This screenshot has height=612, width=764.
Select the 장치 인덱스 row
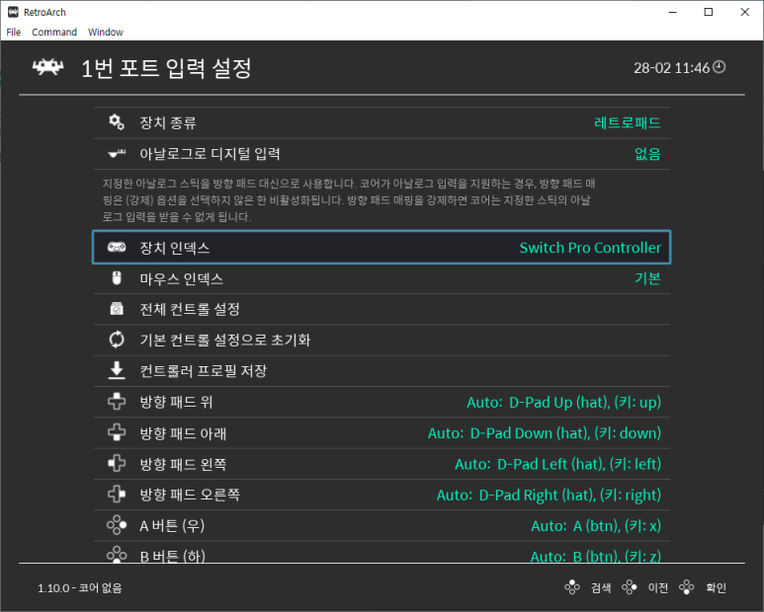[x=382, y=248]
